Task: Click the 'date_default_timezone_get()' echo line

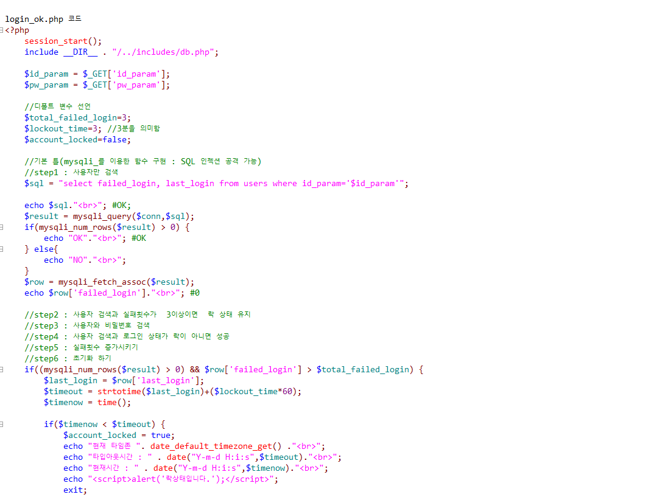Action: coord(194,446)
